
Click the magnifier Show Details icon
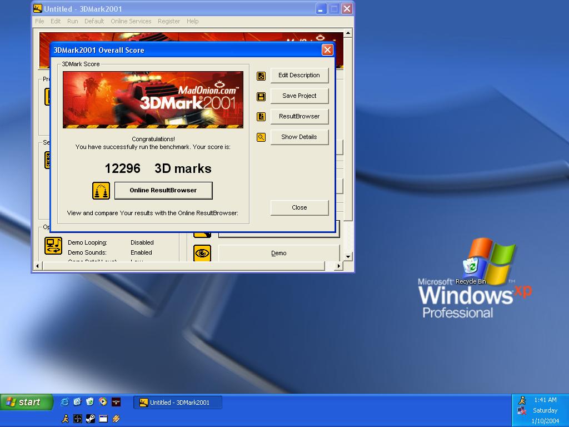261,137
